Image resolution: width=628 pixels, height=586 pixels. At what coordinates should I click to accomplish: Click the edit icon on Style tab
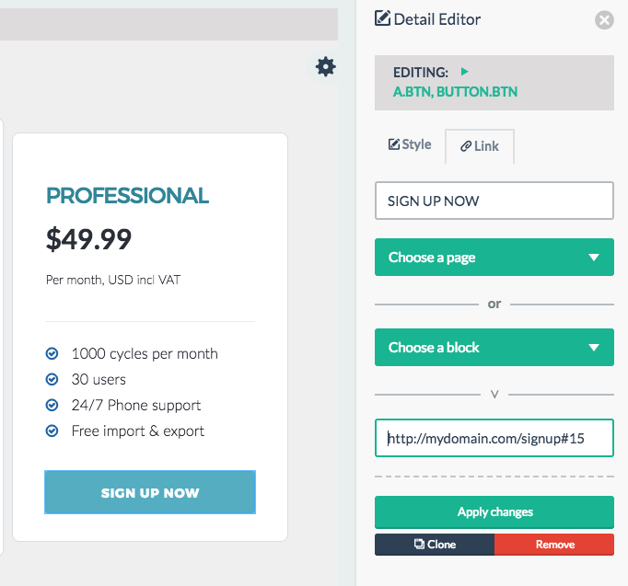coord(394,144)
